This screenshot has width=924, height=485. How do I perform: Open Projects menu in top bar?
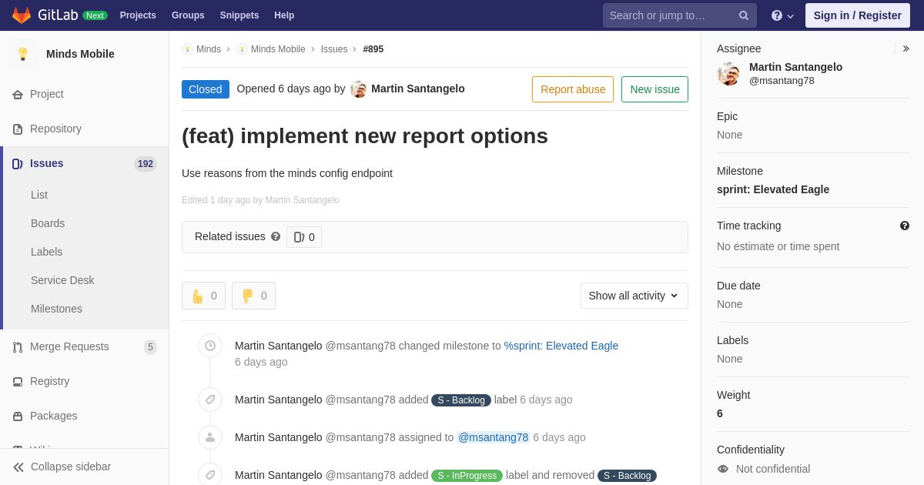tap(138, 15)
